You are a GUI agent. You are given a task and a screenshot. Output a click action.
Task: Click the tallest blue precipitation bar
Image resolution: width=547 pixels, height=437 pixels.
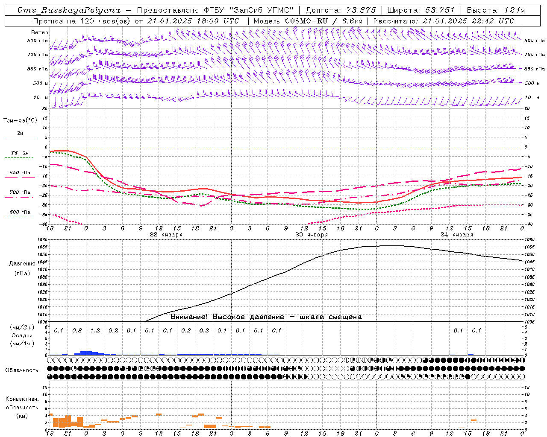point(86,353)
